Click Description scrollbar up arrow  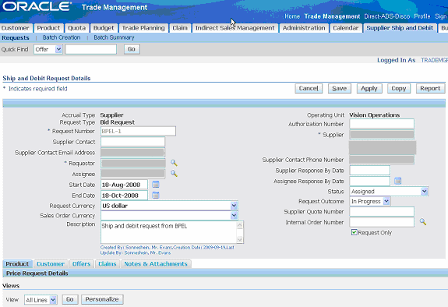[240, 225]
